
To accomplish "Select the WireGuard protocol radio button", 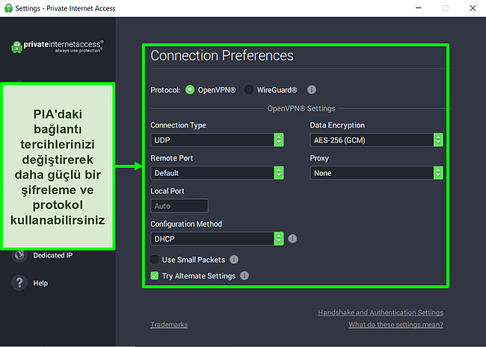I will (x=249, y=90).
